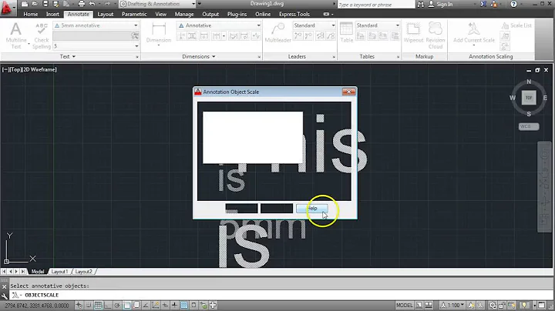555x311 pixels.
Task: Open the 1:100 annotation scale dropdown
Action: tap(452, 305)
